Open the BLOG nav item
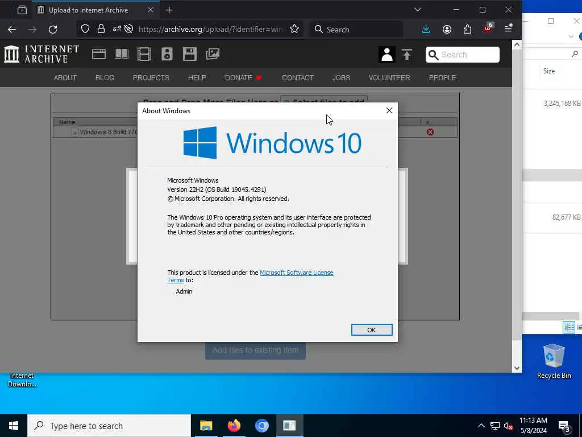582x437 pixels. (105, 77)
